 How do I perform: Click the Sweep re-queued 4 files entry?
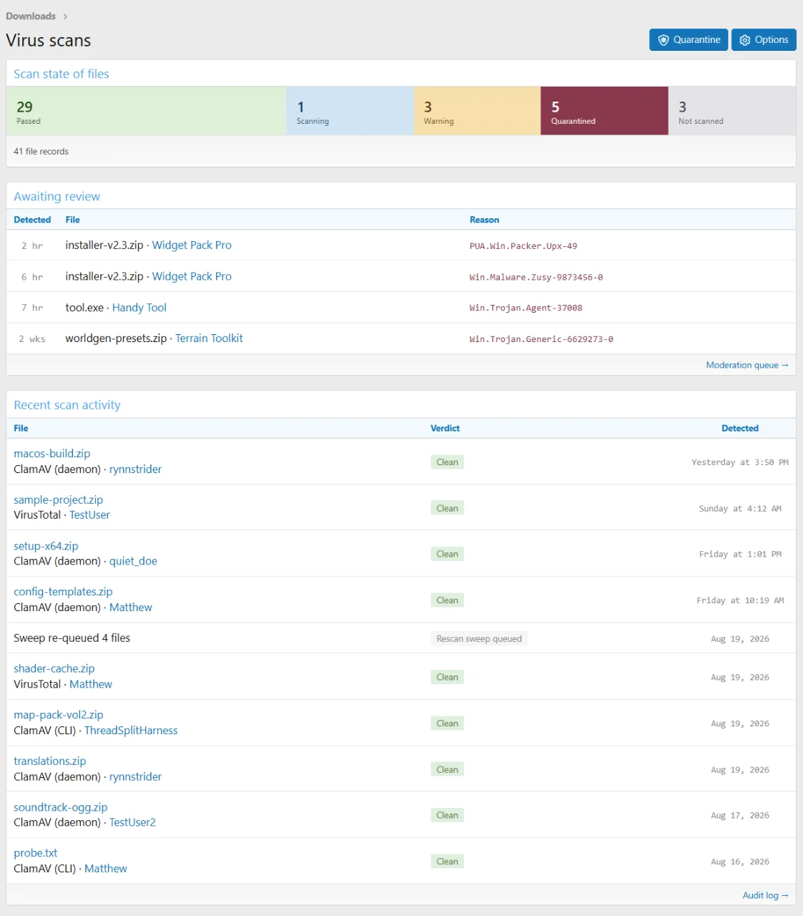72,638
